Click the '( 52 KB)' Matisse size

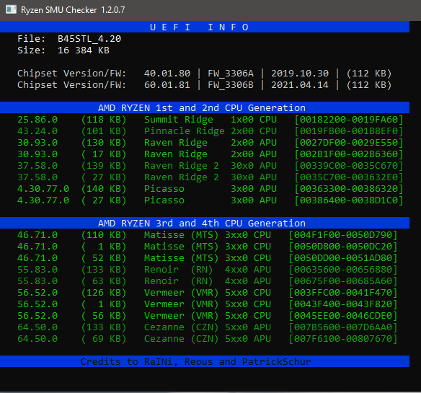click(104, 258)
